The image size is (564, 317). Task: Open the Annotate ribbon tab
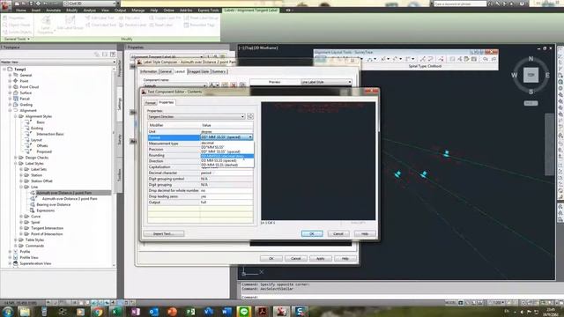point(53,10)
